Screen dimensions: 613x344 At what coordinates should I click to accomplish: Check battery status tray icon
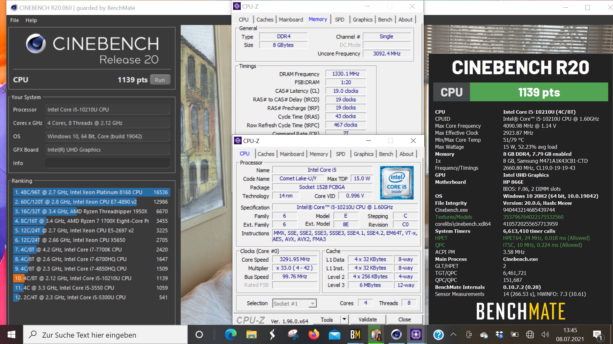pyautogui.click(x=514, y=334)
